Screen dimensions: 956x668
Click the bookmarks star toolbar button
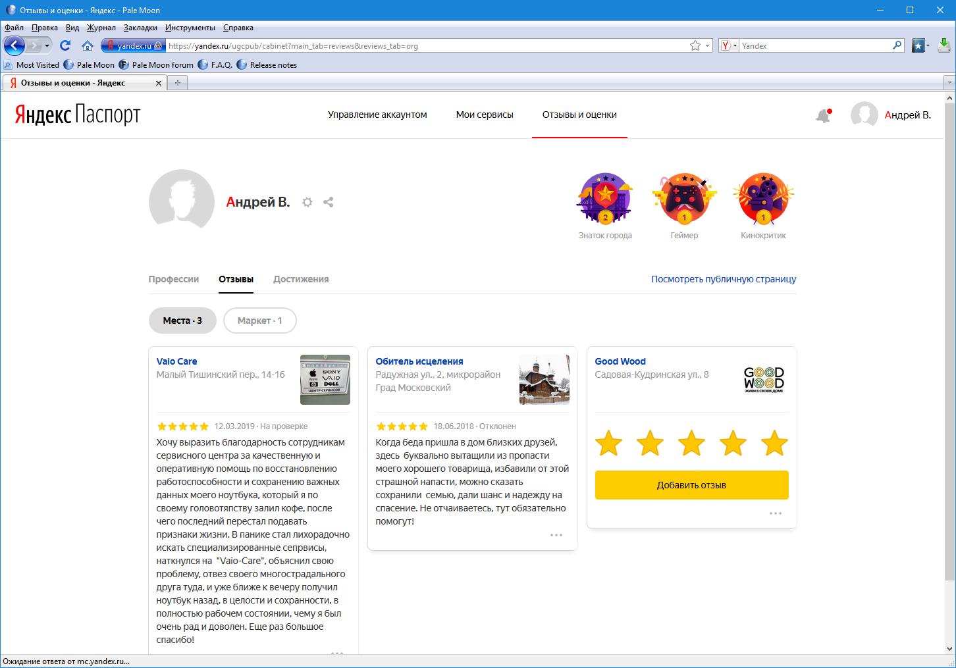[x=918, y=45]
